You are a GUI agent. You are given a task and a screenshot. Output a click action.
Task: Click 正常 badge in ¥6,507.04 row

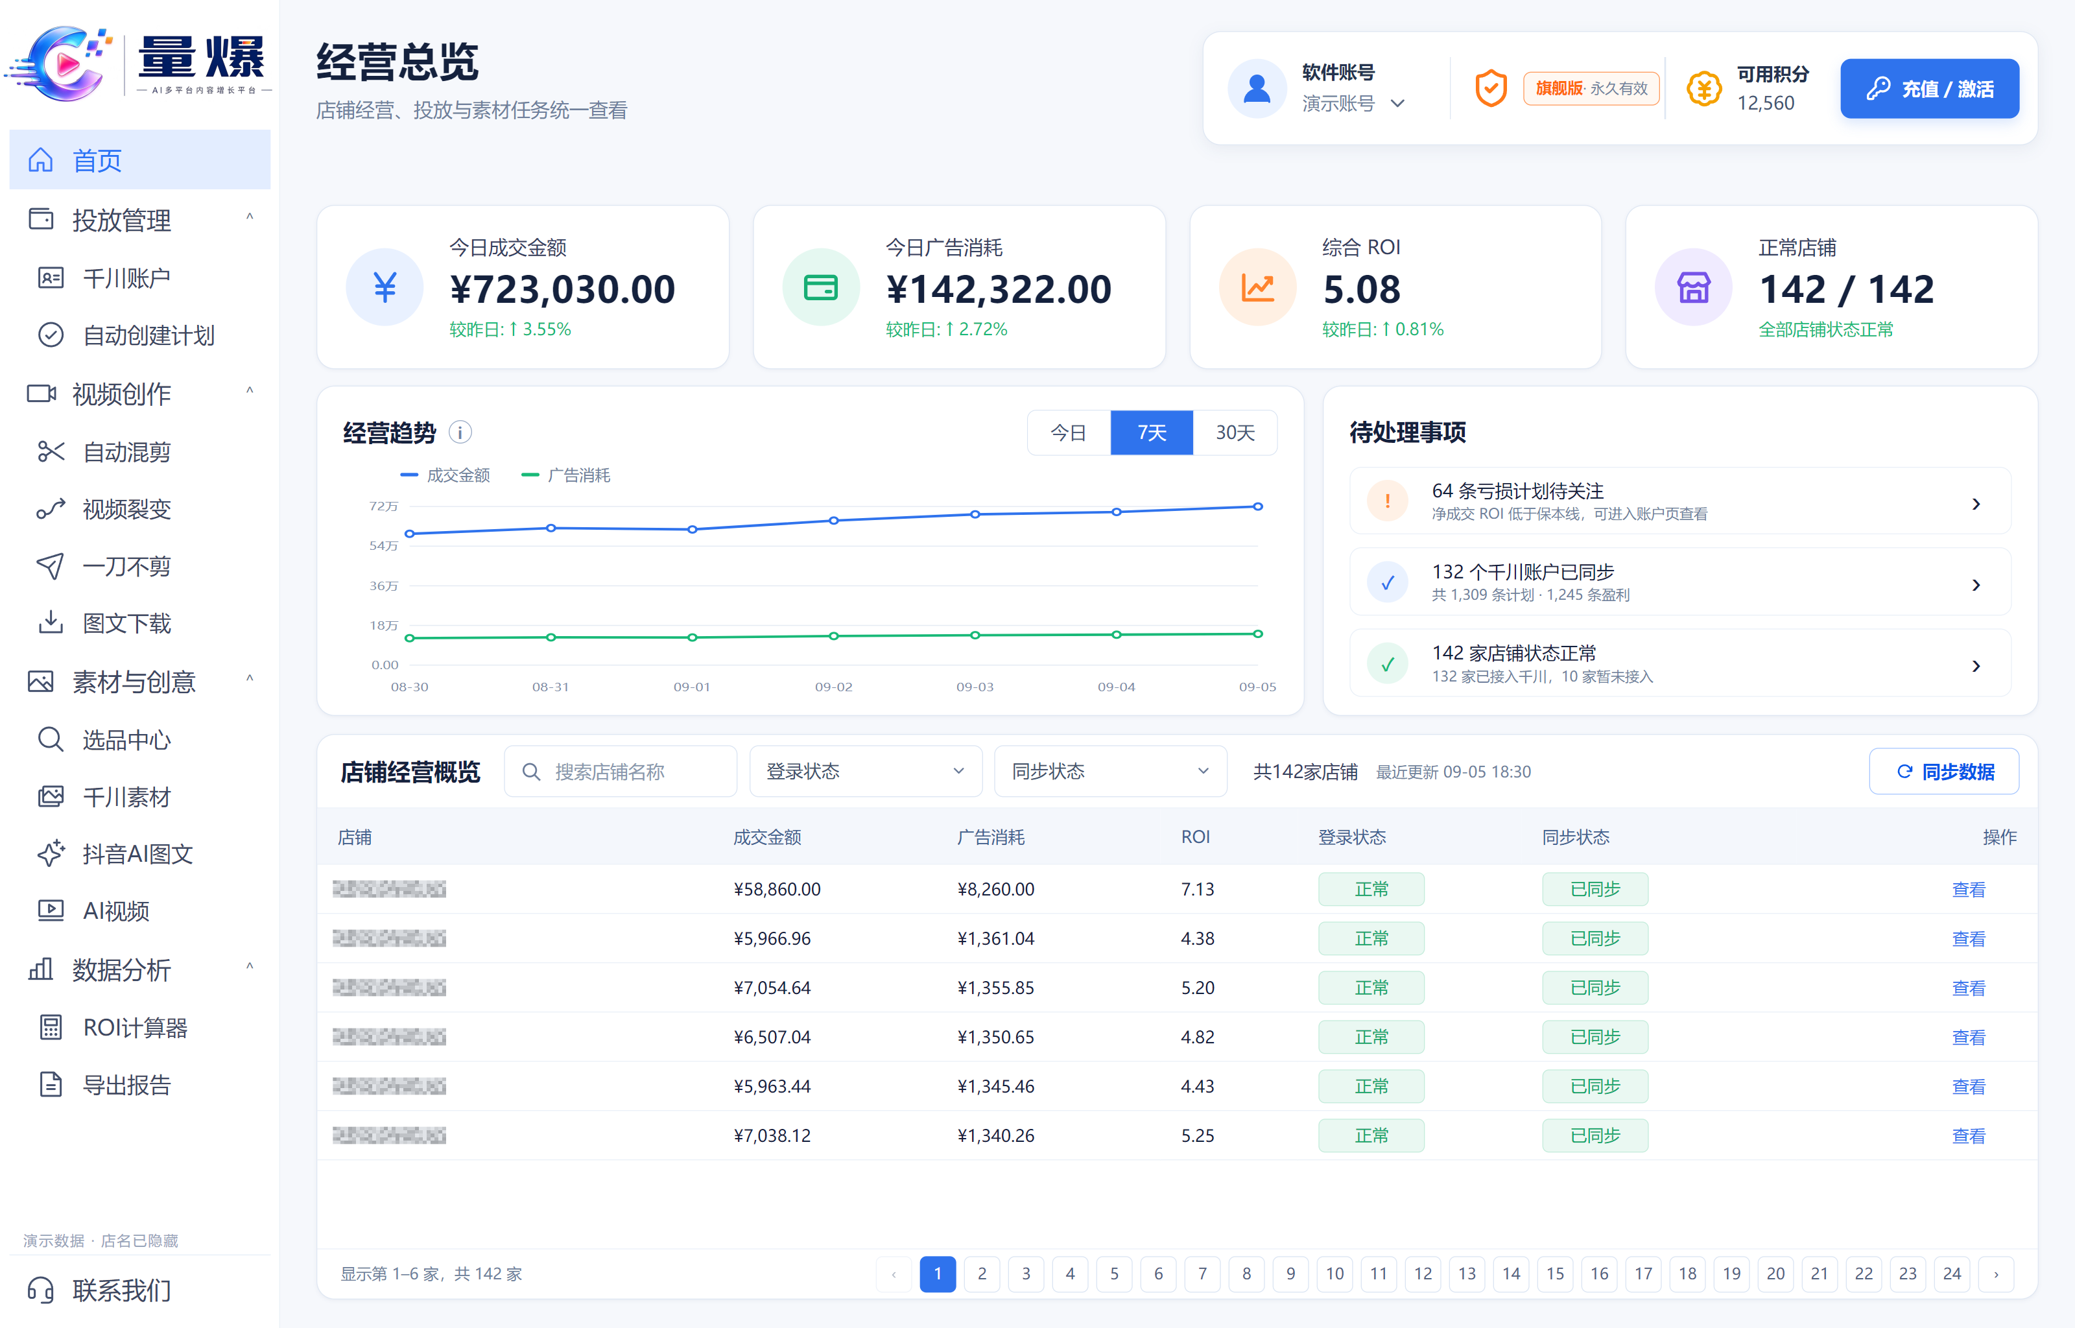(1371, 1037)
